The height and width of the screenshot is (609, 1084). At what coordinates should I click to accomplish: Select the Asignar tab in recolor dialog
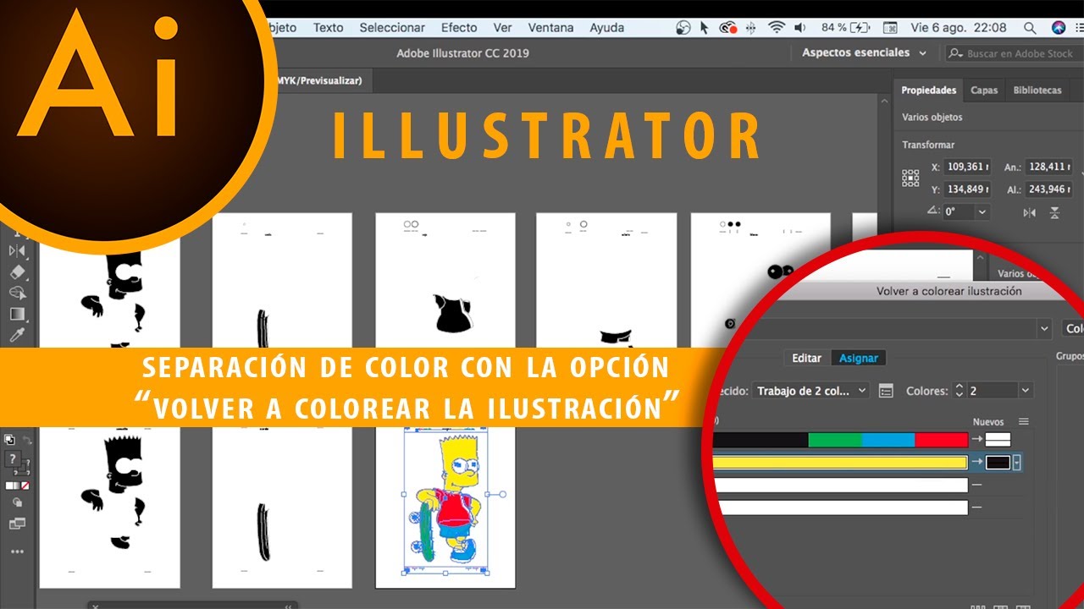(859, 358)
